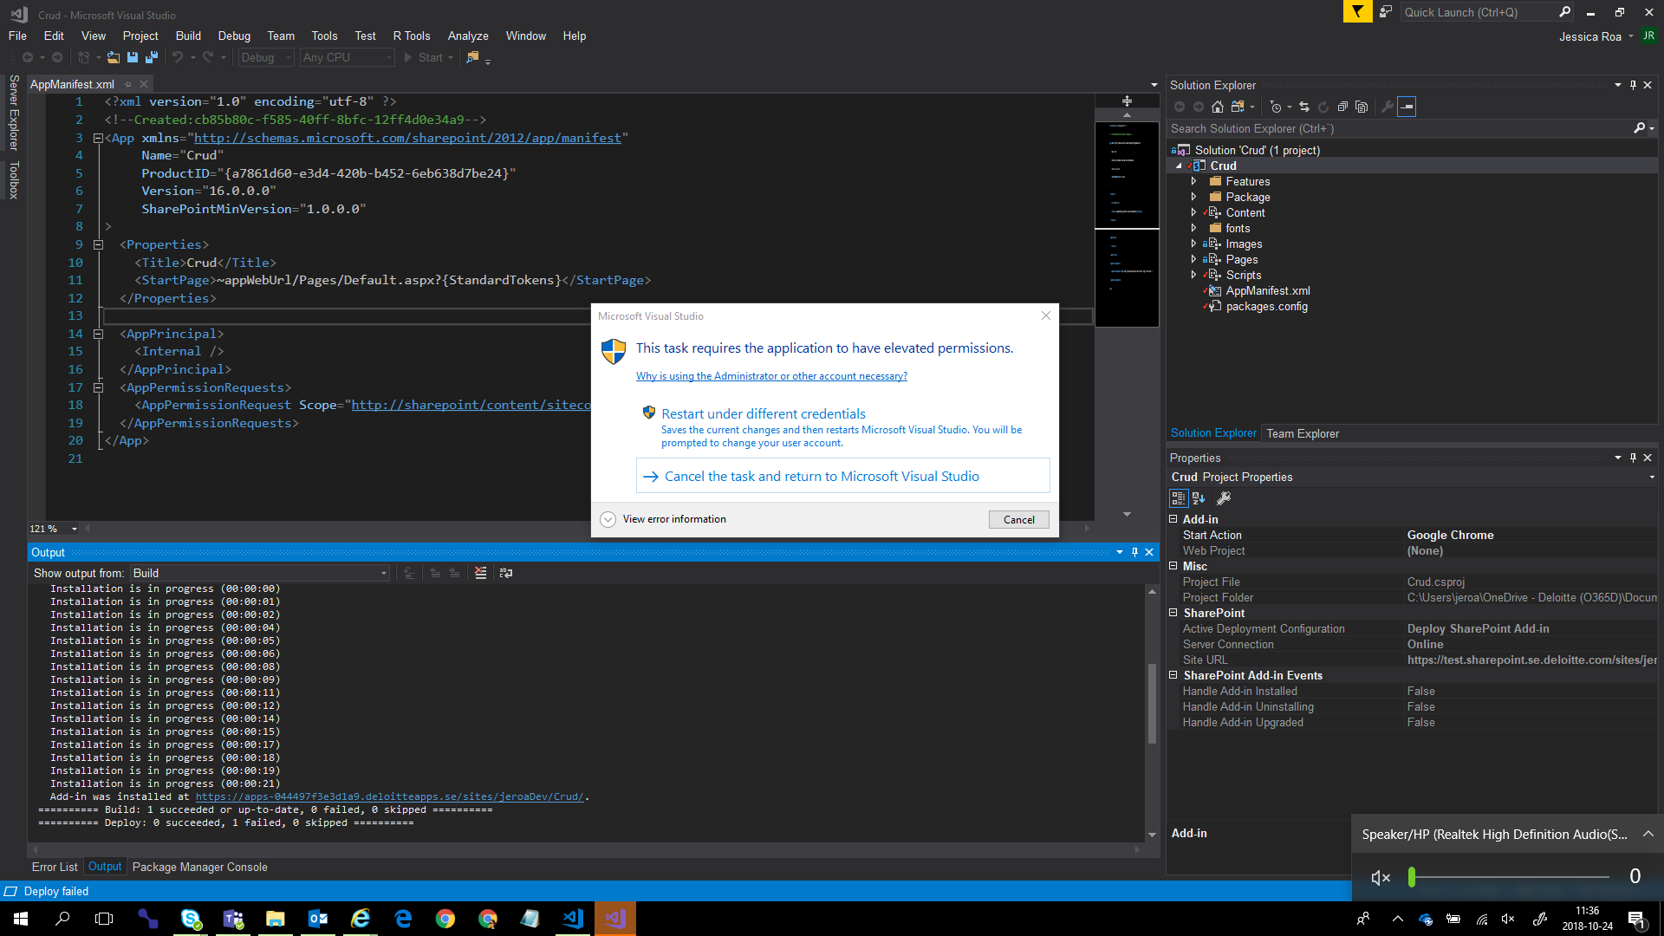Toggle auto-hide pin on Solution Explorer panel
The height and width of the screenshot is (936, 1664).
(1633, 85)
